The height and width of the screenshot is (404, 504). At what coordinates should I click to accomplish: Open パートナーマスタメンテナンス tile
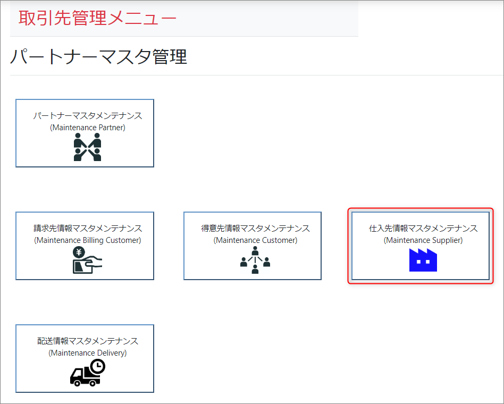pyautogui.click(x=85, y=133)
